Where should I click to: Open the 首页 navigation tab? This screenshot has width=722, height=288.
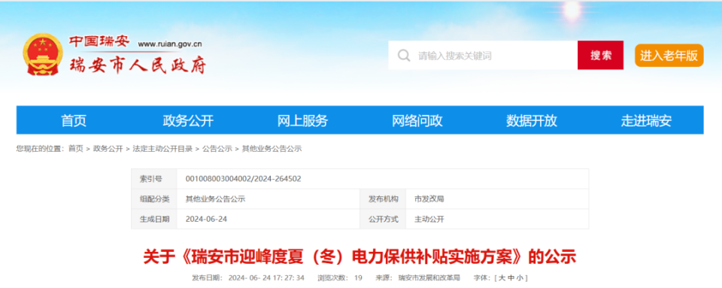pos(74,120)
